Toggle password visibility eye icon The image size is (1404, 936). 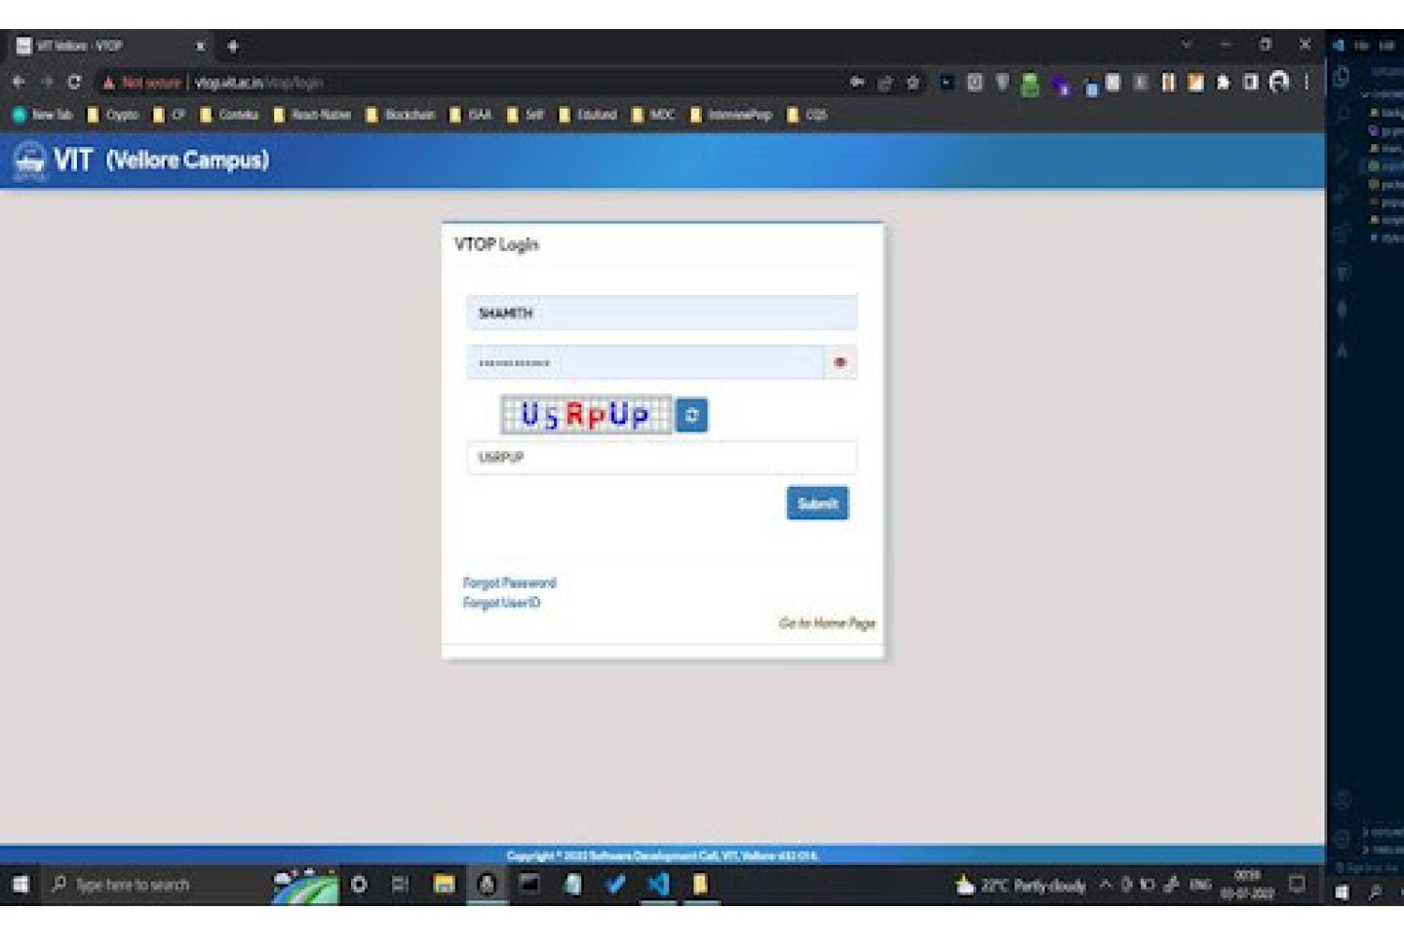tap(840, 362)
